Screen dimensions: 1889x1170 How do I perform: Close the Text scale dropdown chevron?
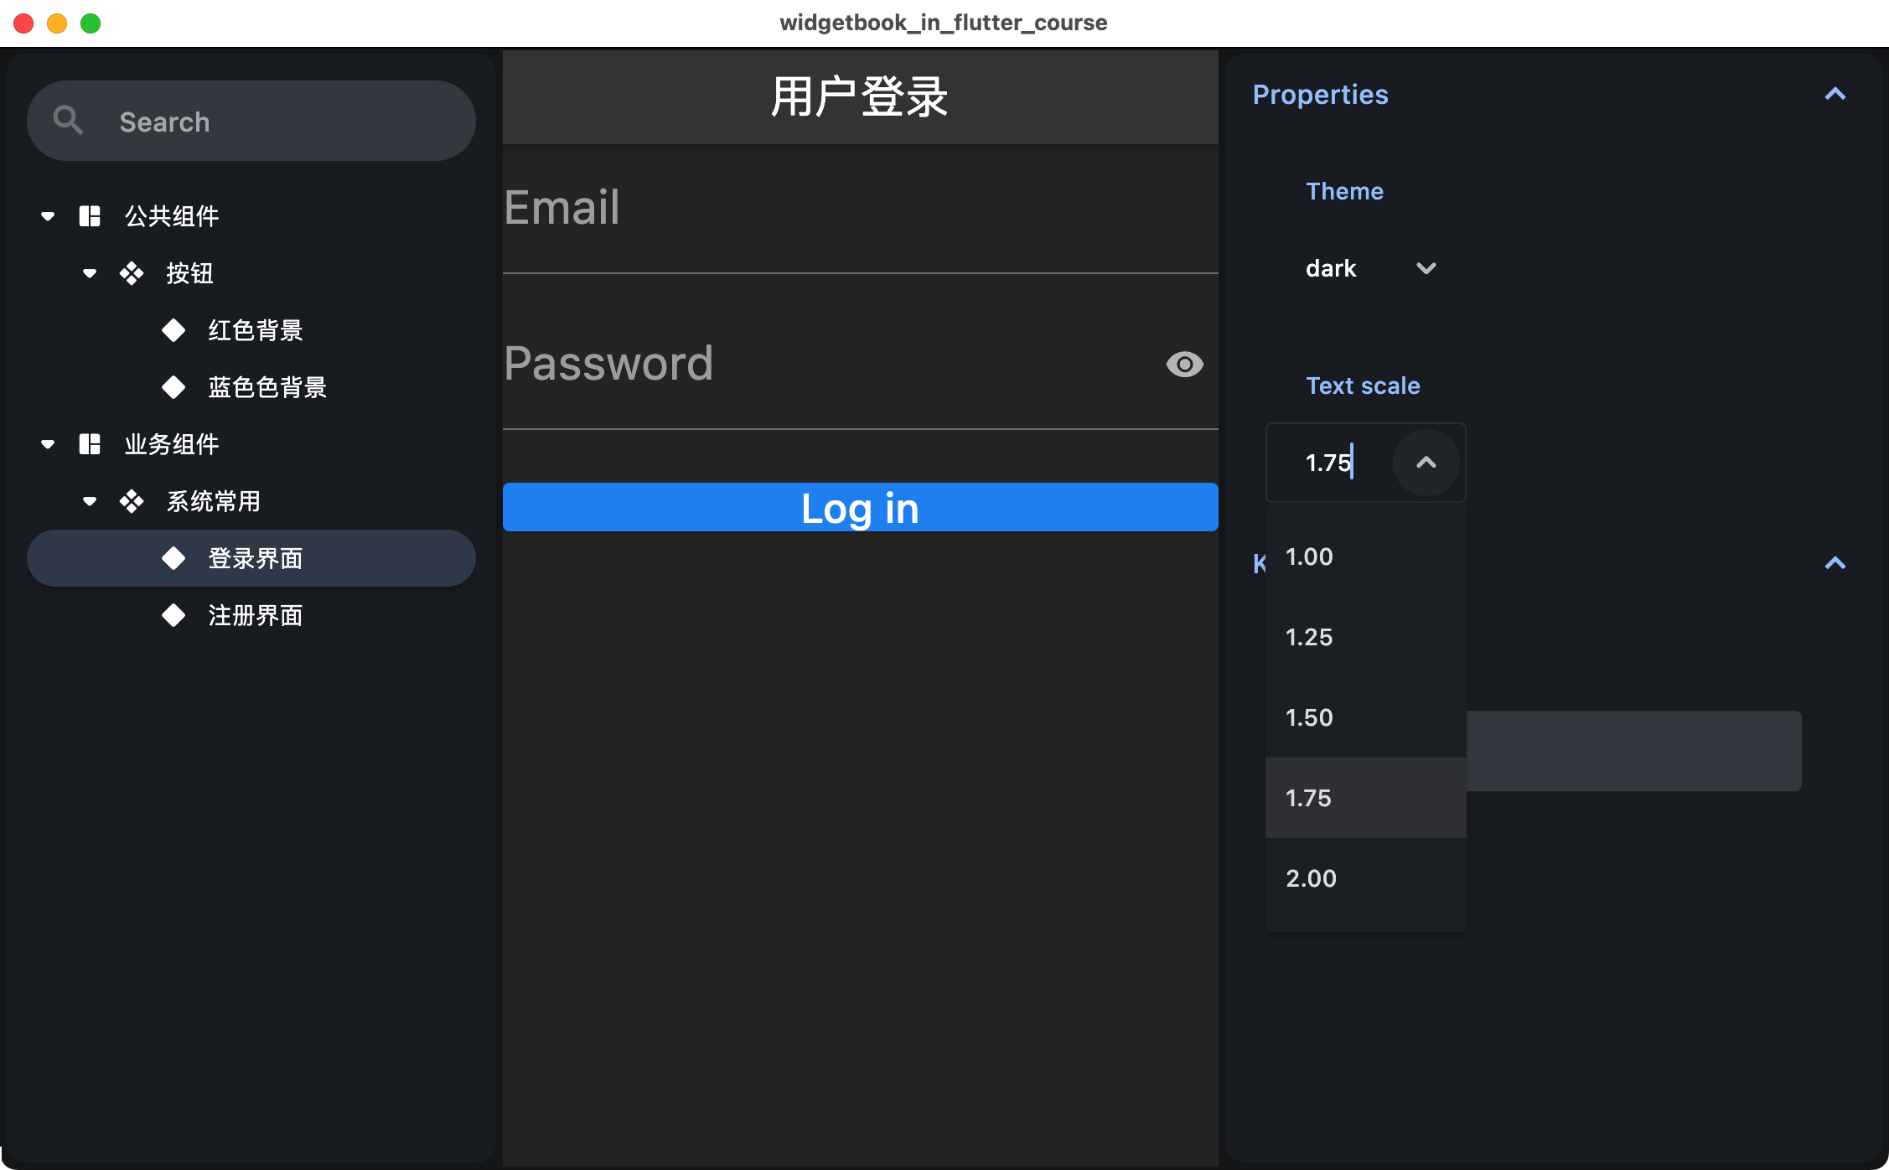[1426, 463]
